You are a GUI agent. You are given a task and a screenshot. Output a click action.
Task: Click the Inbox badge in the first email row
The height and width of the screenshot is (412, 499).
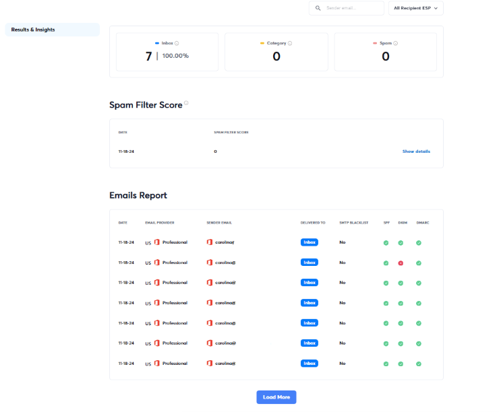tap(310, 242)
